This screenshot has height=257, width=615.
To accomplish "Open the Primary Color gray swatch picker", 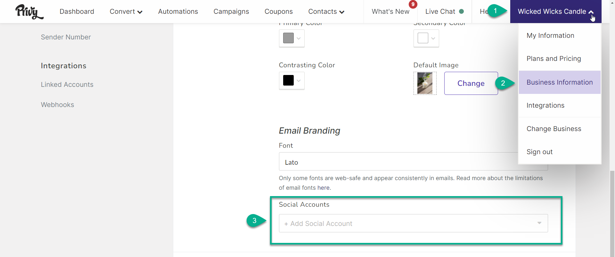I will point(291,38).
